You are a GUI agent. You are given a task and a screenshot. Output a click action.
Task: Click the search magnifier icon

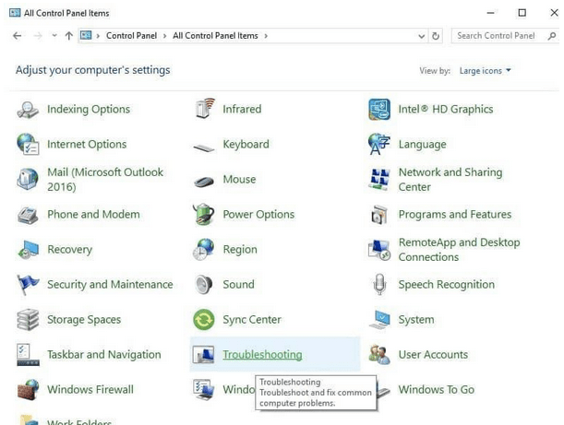tap(551, 36)
